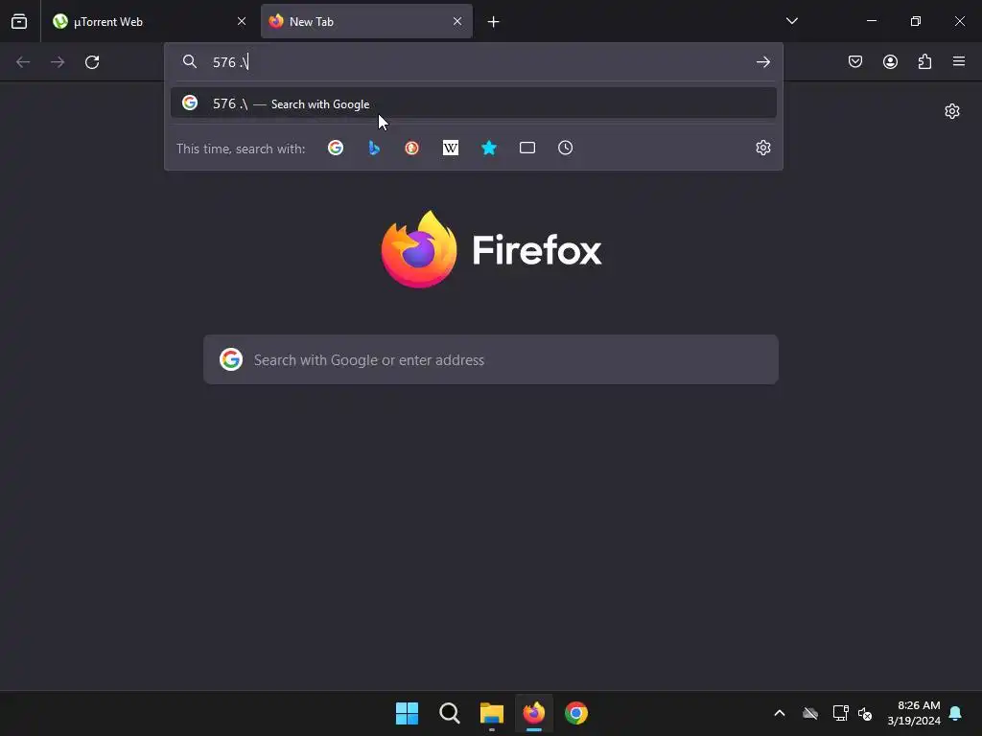982x736 pixels.
Task: Click Firefox icon in taskbar
Action: [x=533, y=713]
